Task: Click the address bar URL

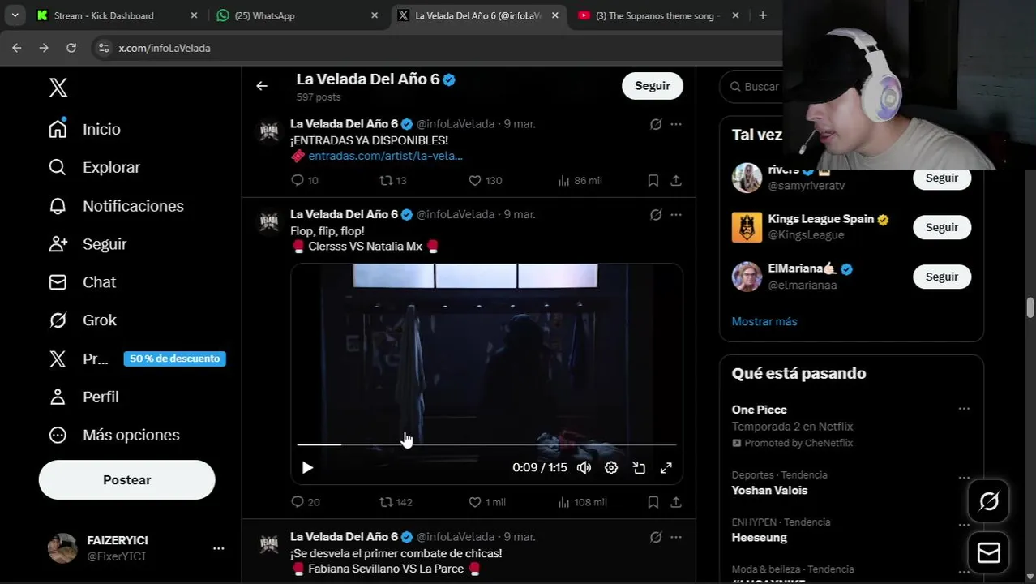Action: [165, 48]
